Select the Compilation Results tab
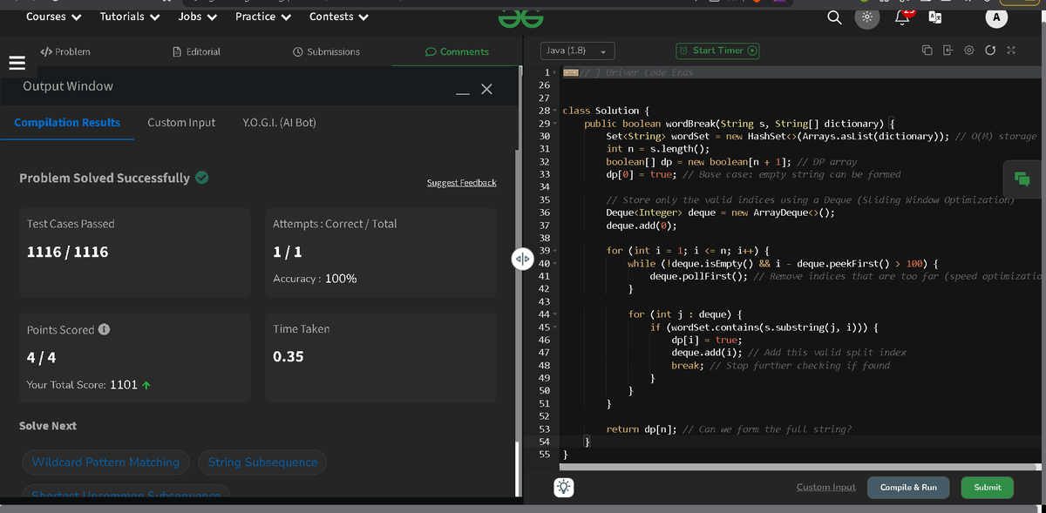 (x=67, y=123)
